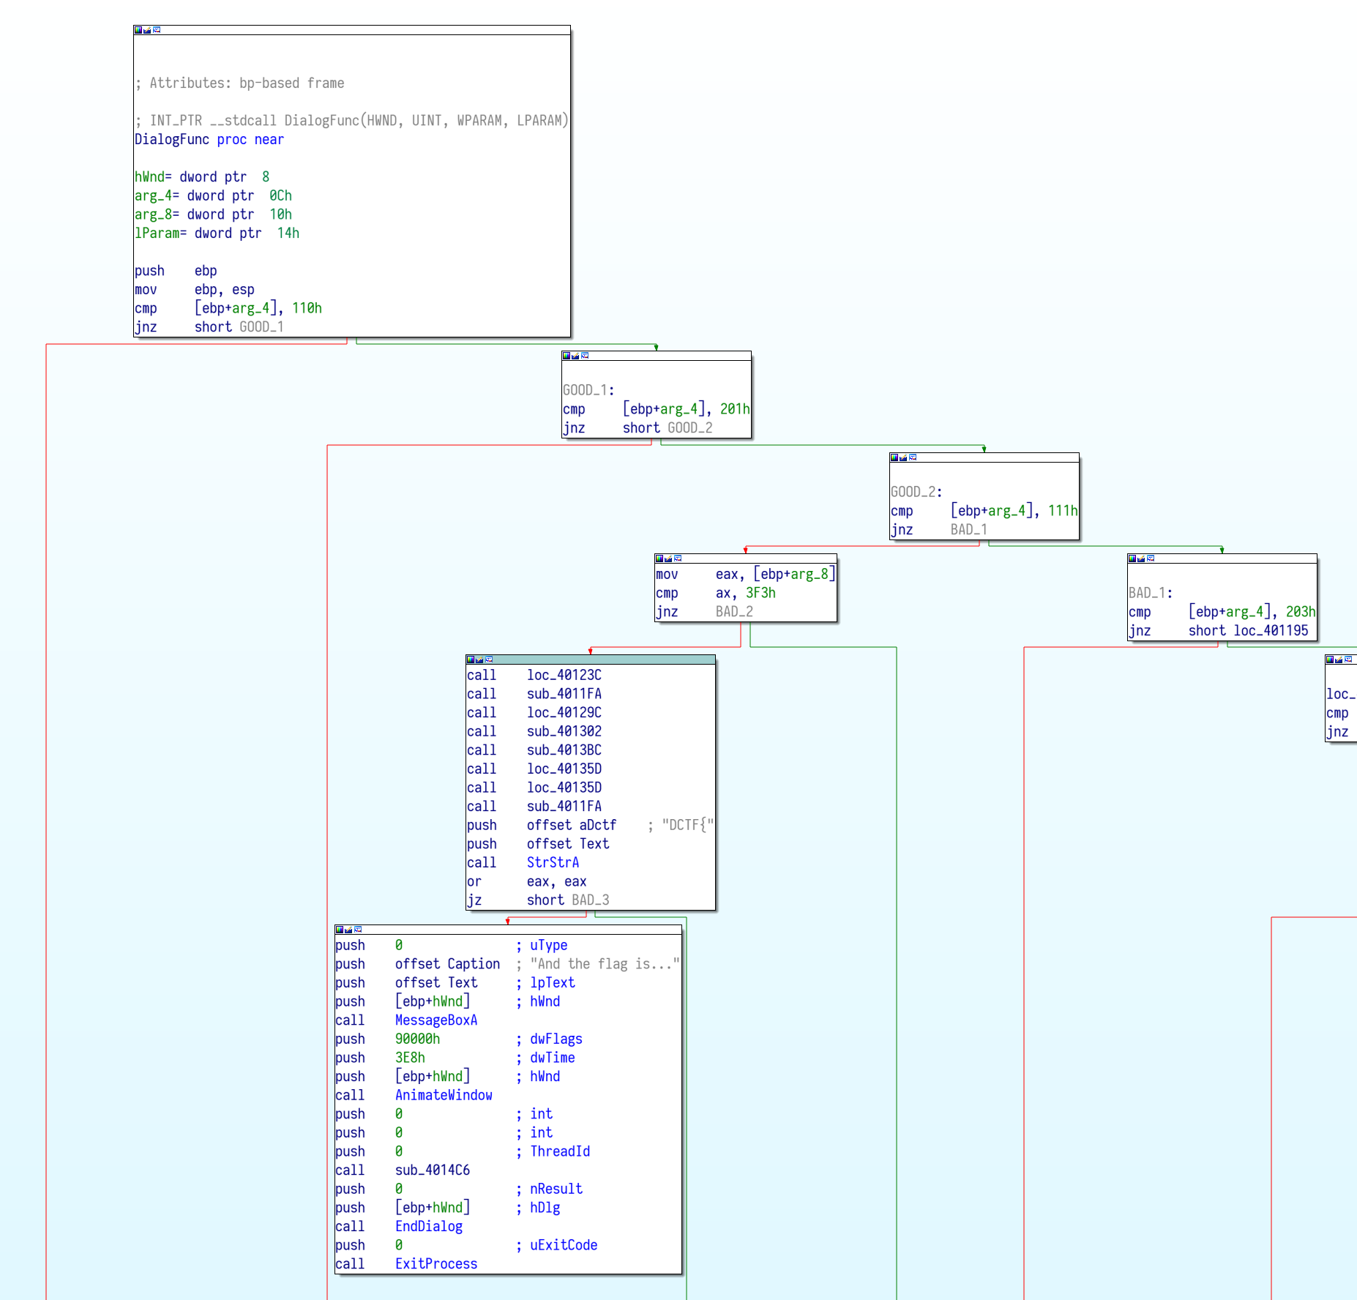The image size is (1357, 1300).
Task: Click the group nodes icon on GOOD_2 block
Action: tap(913, 457)
